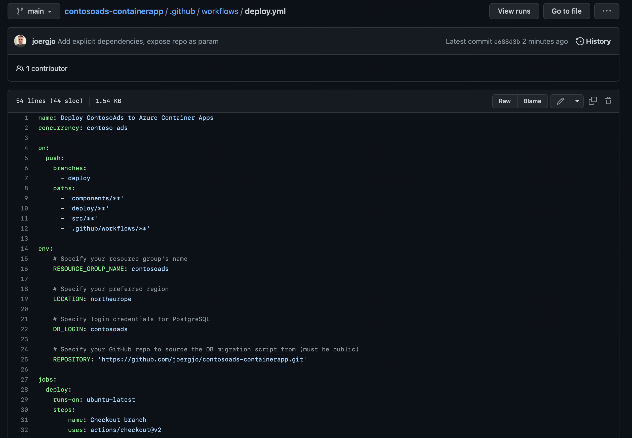Viewport: 632px width, 438px height.
Task: Click the workflows breadcrumb link
Action: point(220,11)
